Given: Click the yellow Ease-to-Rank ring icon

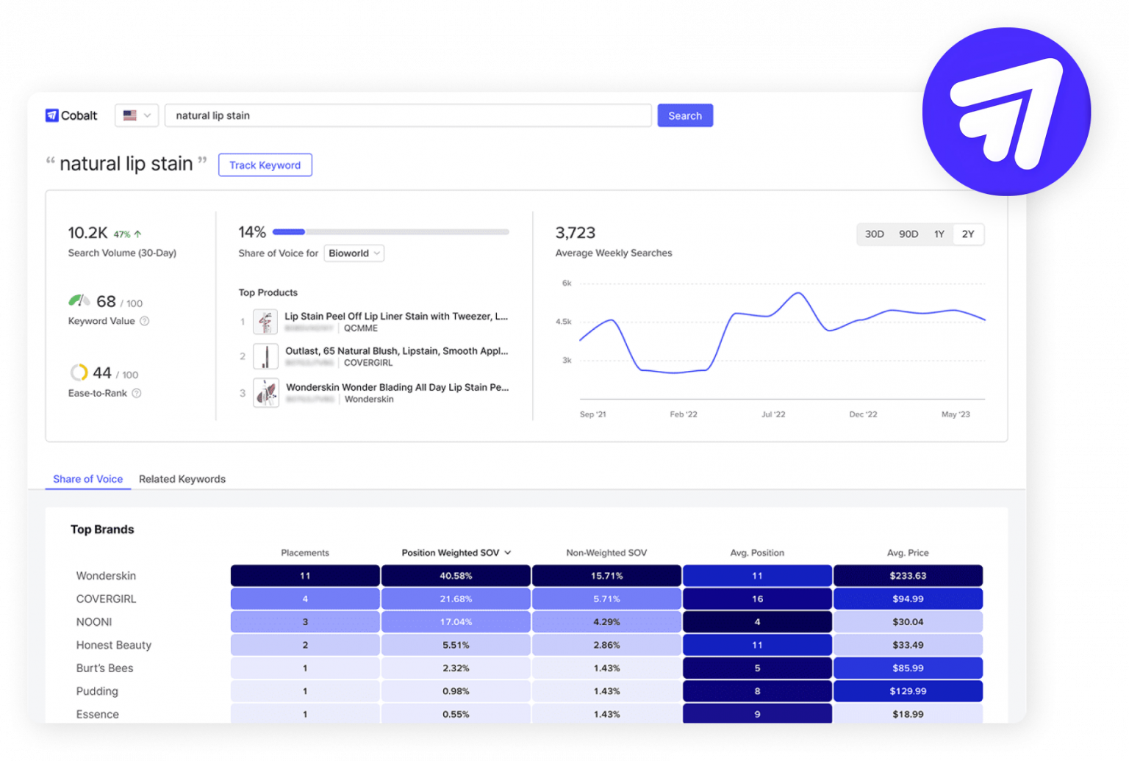Looking at the screenshot, I should click(79, 372).
